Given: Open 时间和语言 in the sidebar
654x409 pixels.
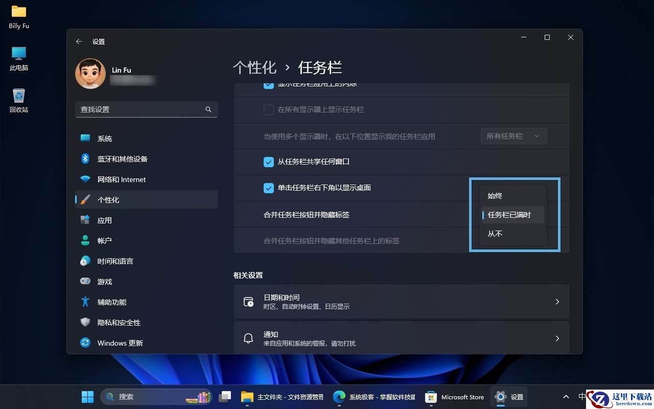Looking at the screenshot, I should [147, 261].
